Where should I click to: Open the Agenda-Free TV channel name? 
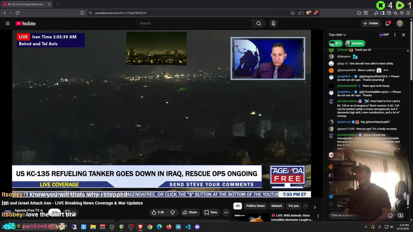click(27, 210)
